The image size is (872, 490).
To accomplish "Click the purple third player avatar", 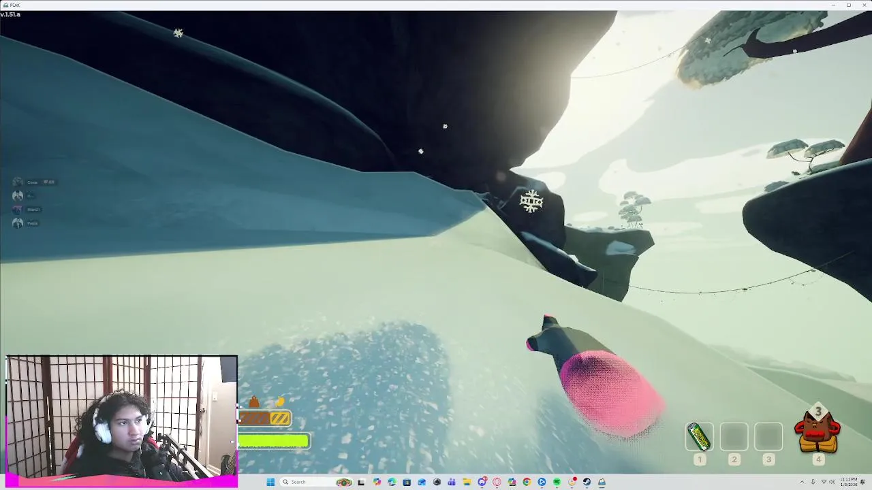I will (x=18, y=210).
